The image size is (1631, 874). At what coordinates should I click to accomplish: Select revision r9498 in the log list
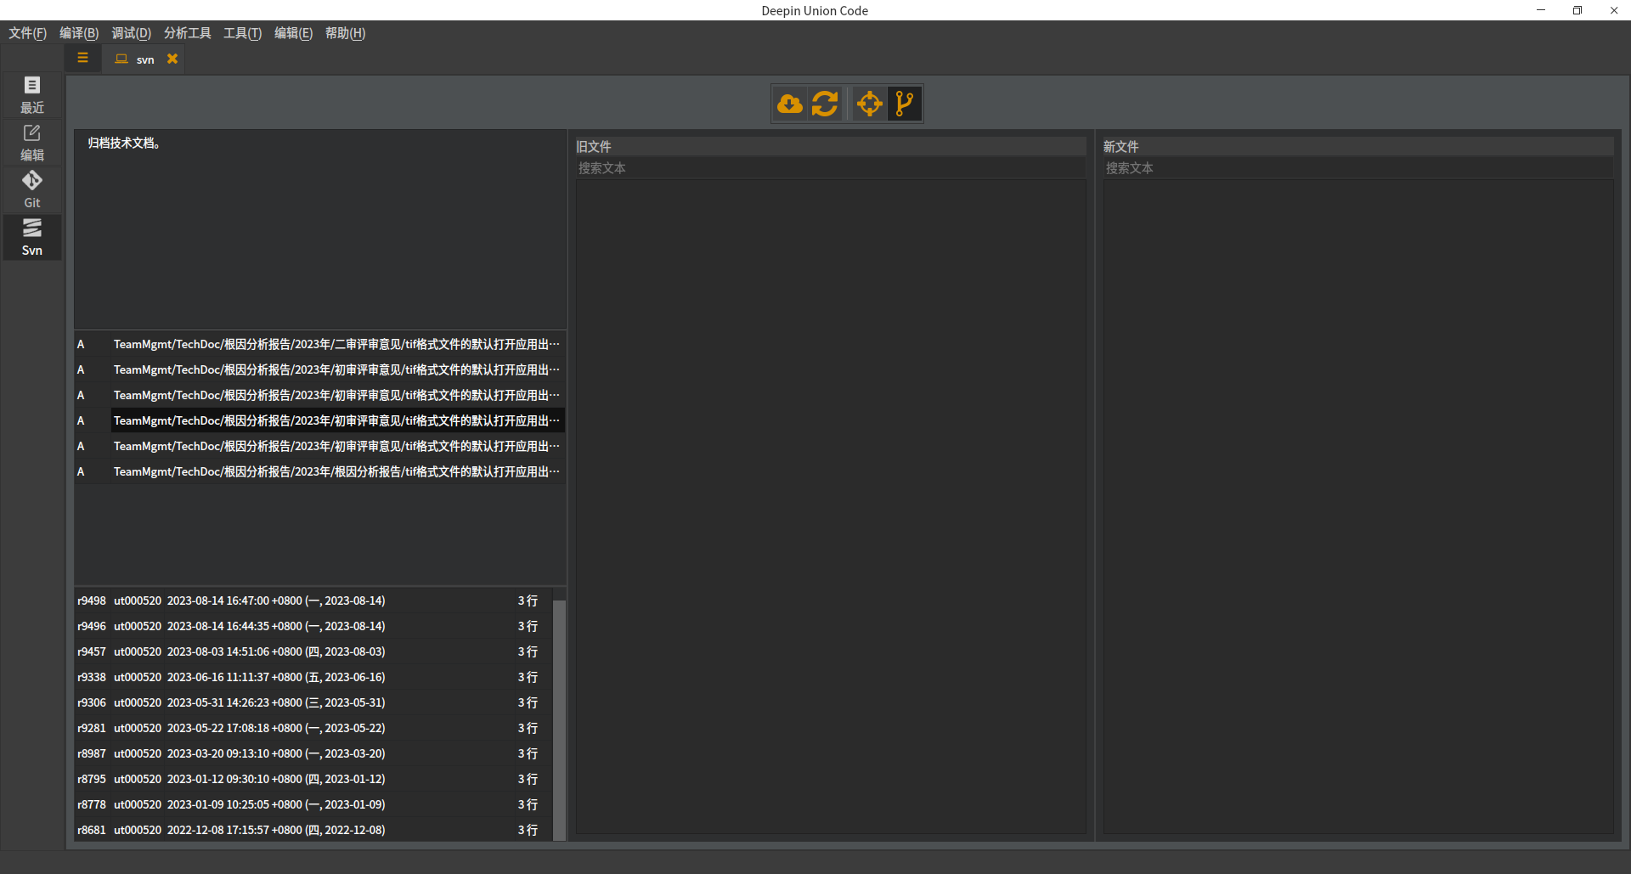(x=313, y=601)
